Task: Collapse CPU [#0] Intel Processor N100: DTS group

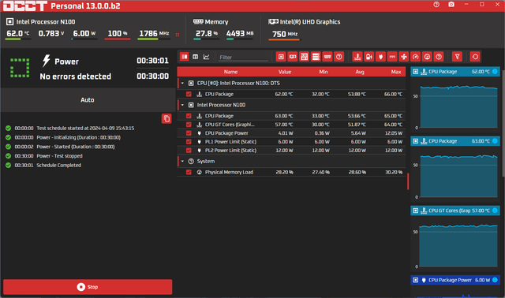Action: [x=182, y=83]
